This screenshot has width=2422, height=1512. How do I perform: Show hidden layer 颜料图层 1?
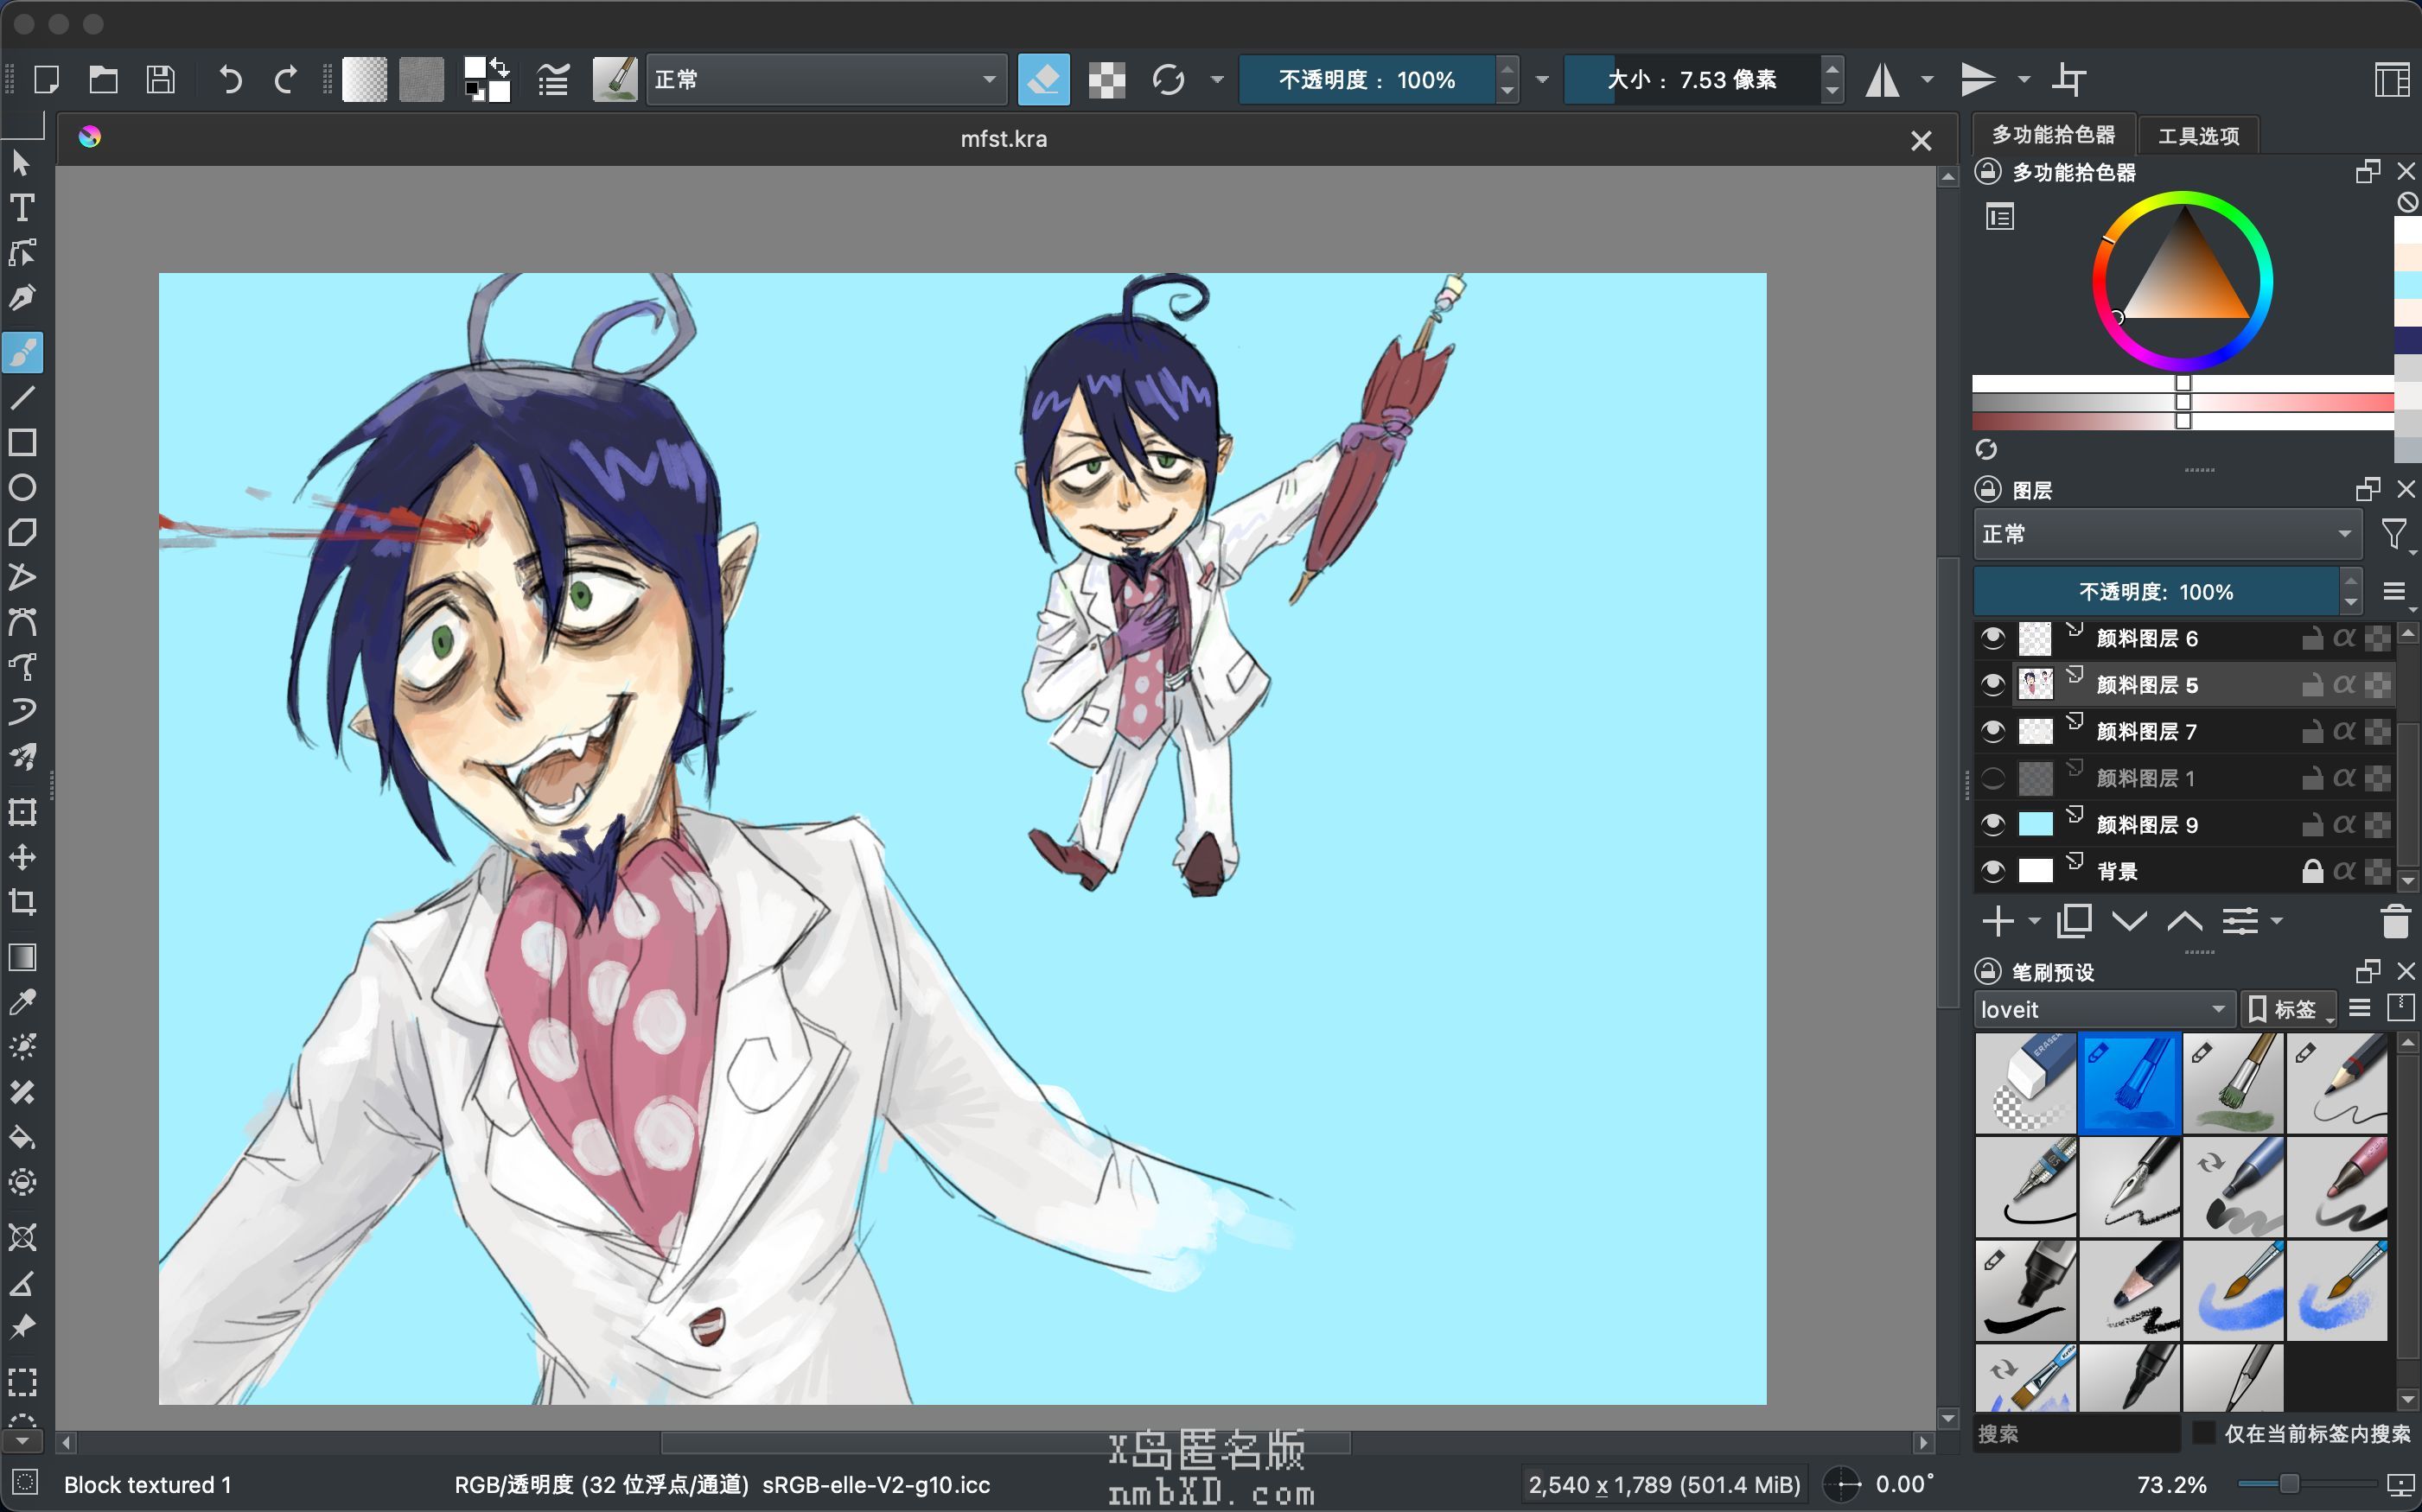point(1992,778)
